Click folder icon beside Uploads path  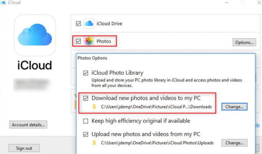[94, 143]
